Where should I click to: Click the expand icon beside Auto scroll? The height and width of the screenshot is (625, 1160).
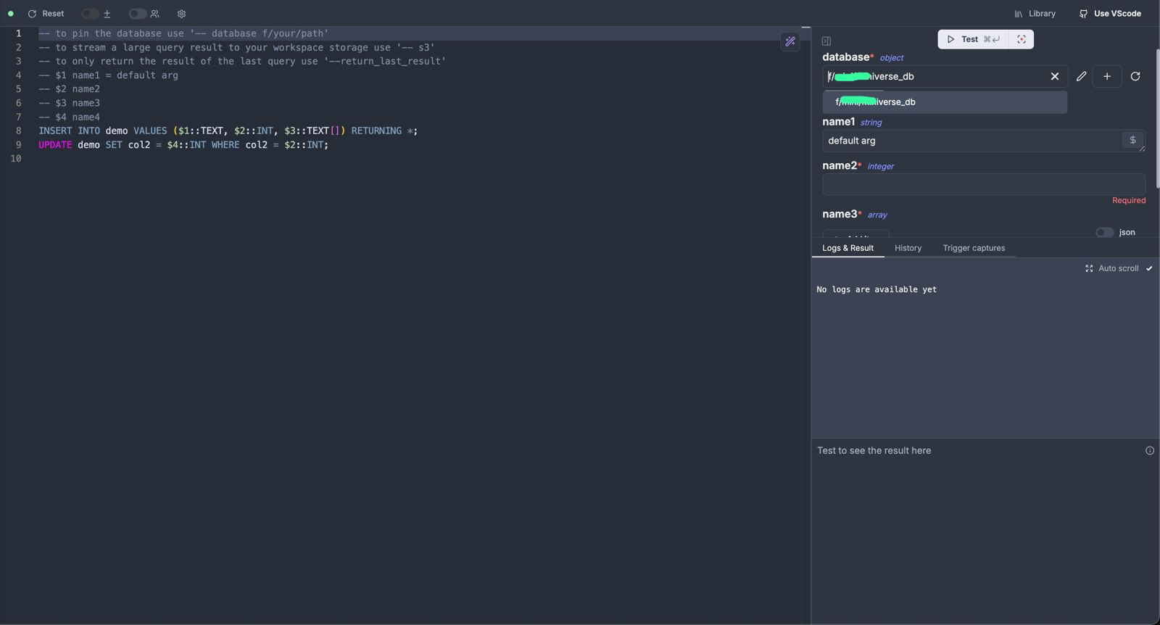point(1089,268)
